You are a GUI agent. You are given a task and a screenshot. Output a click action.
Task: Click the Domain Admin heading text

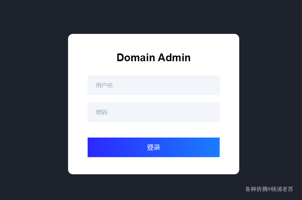pos(153,58)
